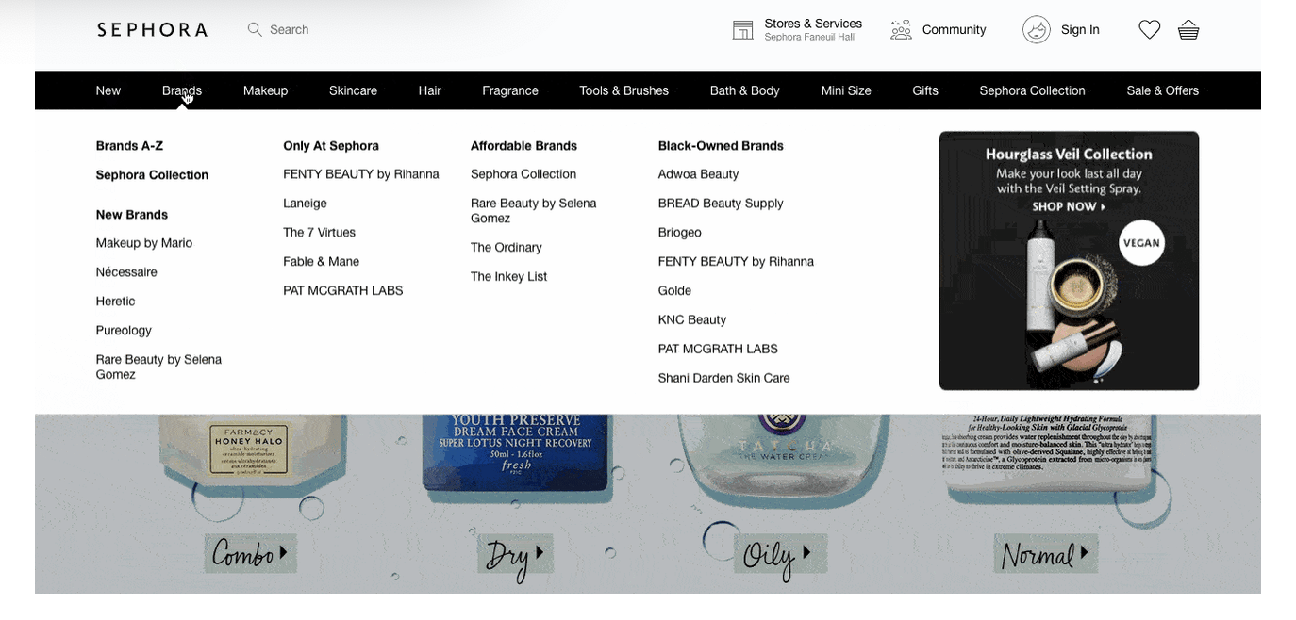Open PAT MCGRATH LABS under Only At Sephora
The image size is (1296, 620).
[343, 291]
